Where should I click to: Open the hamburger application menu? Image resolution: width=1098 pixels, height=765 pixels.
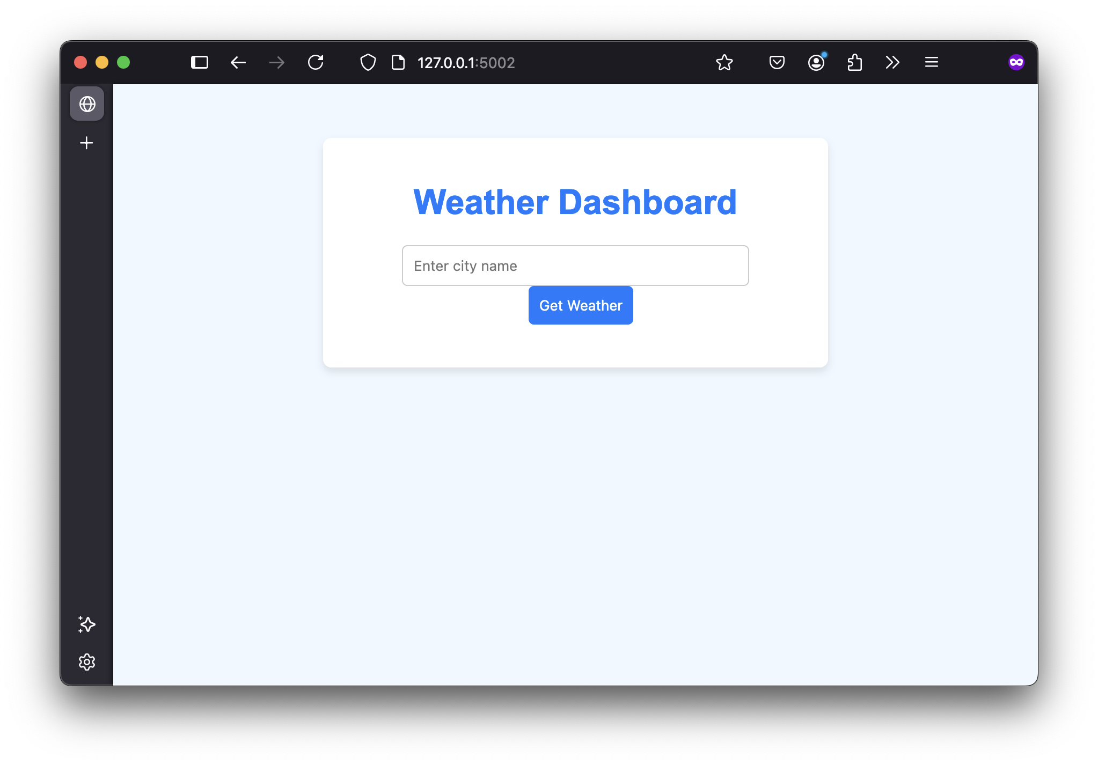(x=932, y=62)
